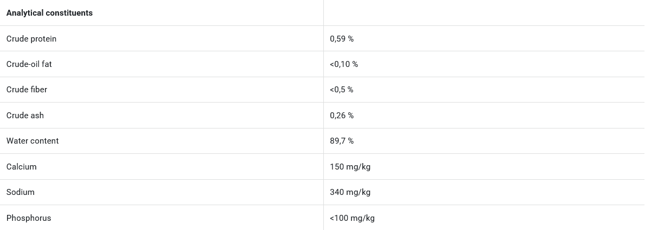
Task: Select the Crude ash label
Action: coord(25,116)
